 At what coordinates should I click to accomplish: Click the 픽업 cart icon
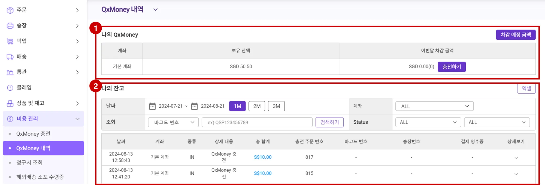click(x=10, y=41)
